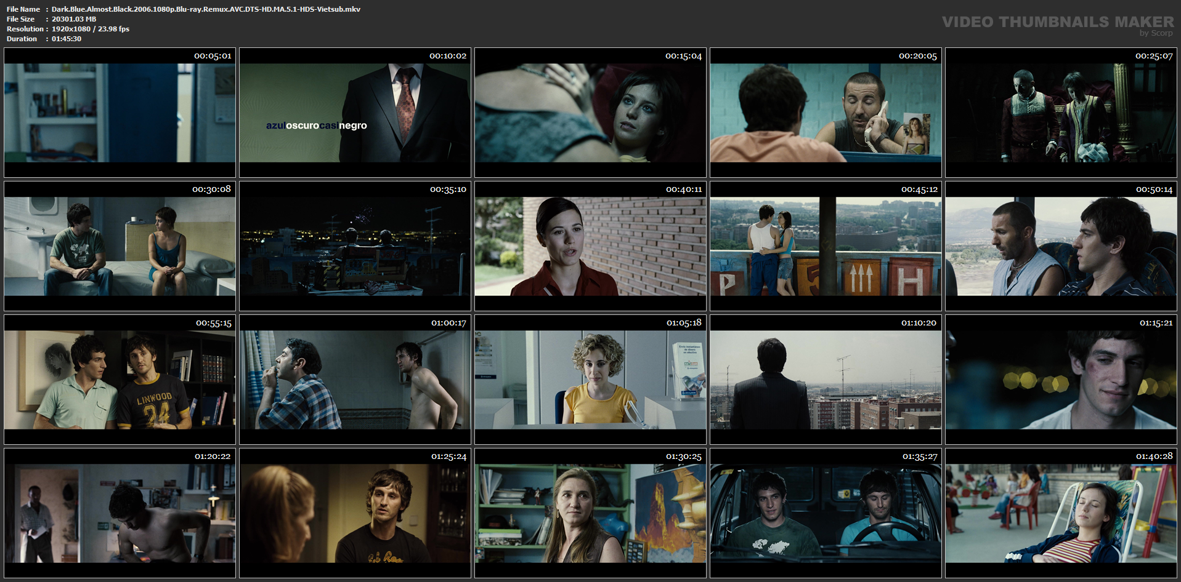The height and width of the screenshot is (582, 1181).
Task: Click the timestamp text 01:40:28
Action: pos(1154,456)
